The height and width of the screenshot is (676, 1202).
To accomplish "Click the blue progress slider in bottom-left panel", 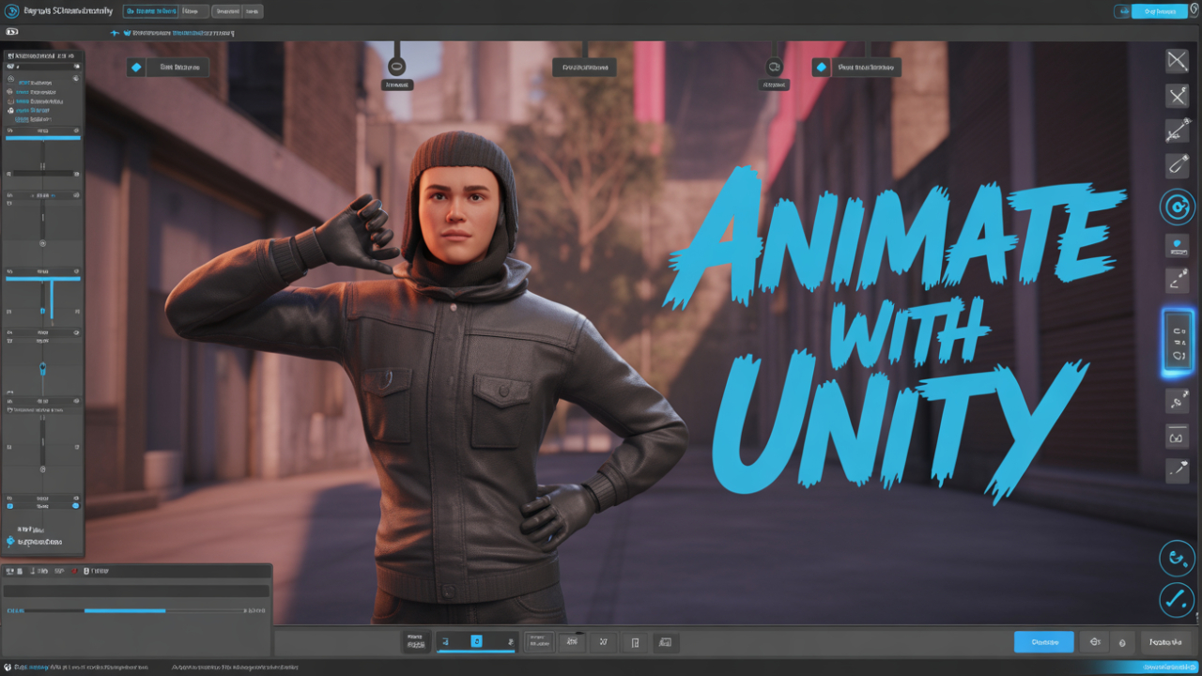I will click(124, 610).
